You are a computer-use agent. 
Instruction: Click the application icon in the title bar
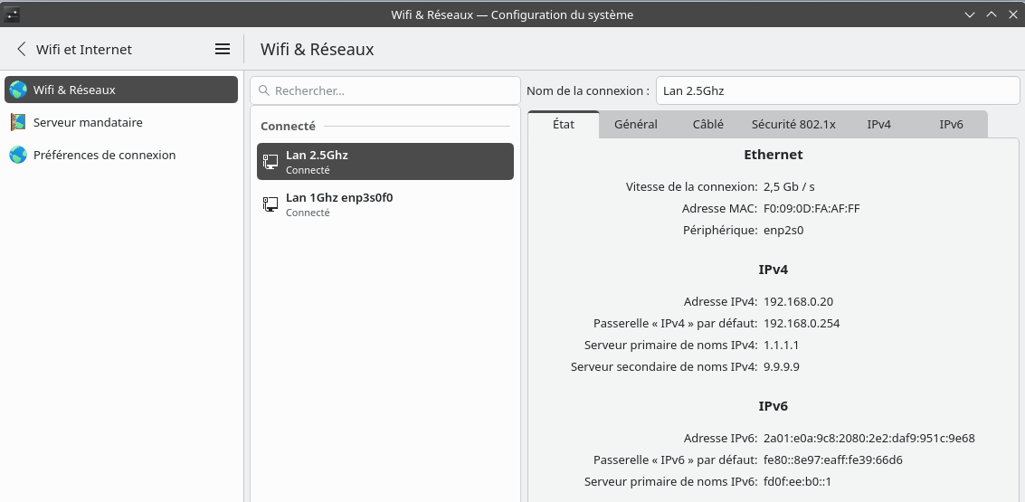(x=13, y=14)
